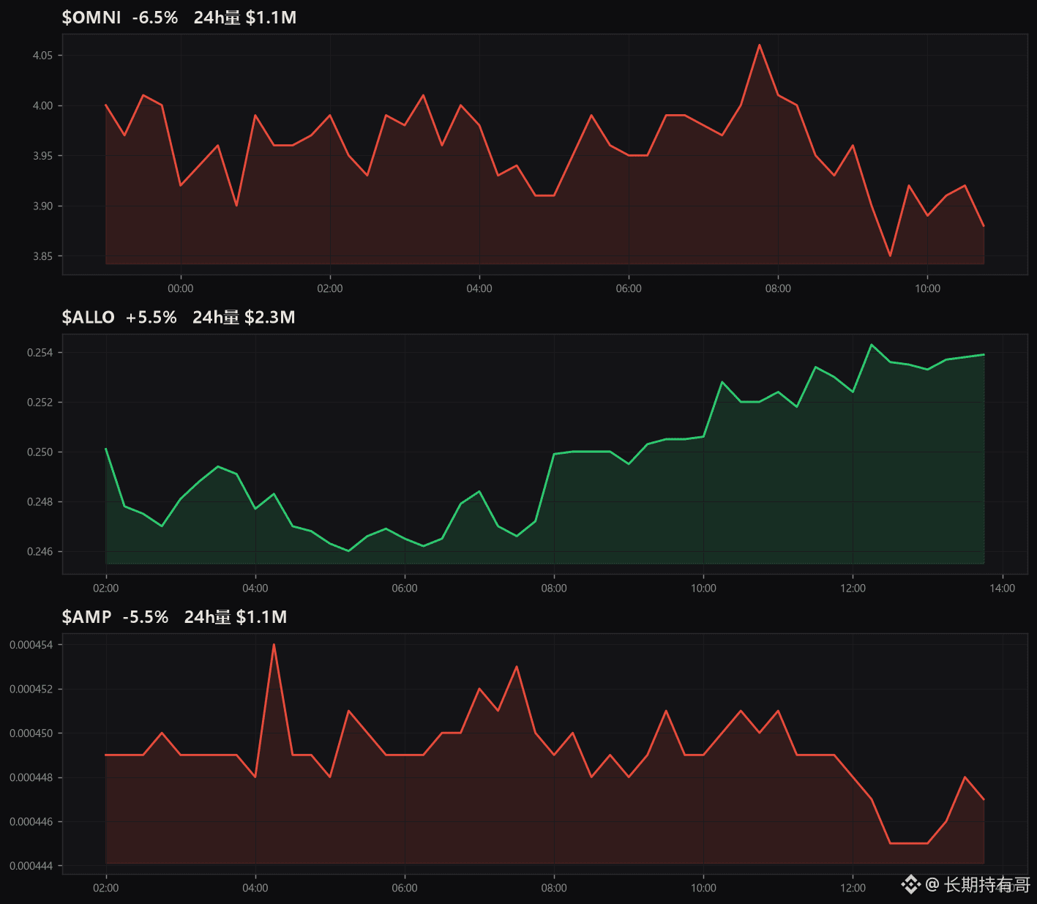Click the +5.5% change on ALLO

[x=151, y=317]
